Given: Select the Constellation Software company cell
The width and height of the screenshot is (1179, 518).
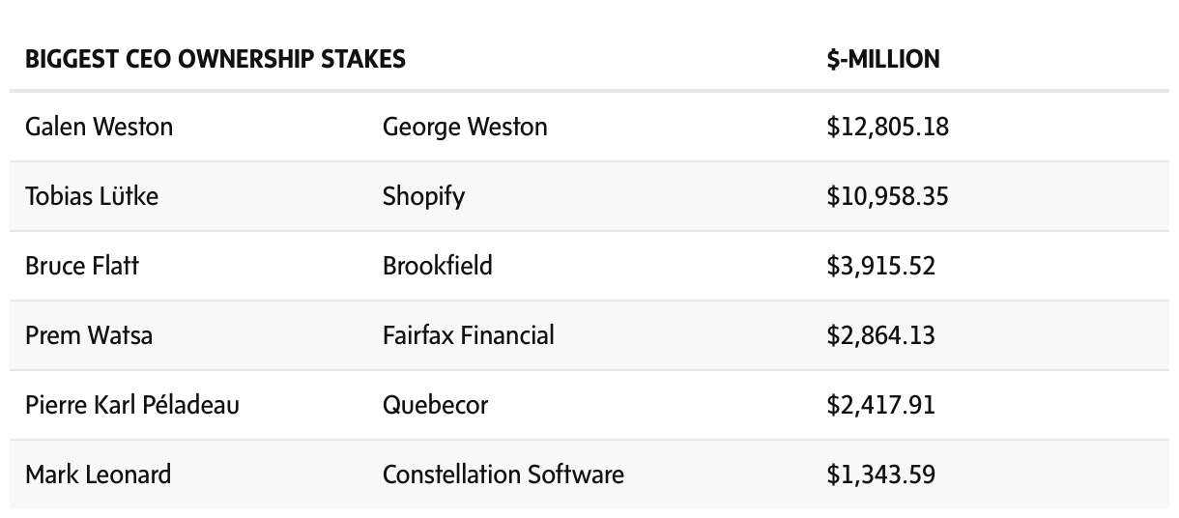Looking at the screenshot, I should click(503, 475).
